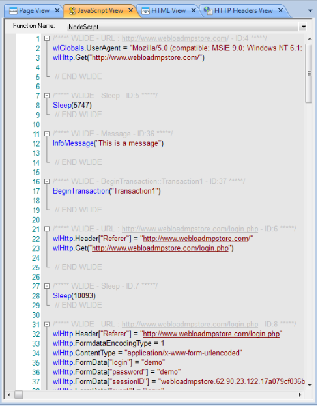This screenshot has width=318, height=406.
Task: Click the login.php link in comment line 31
Action: coord(190,324)
